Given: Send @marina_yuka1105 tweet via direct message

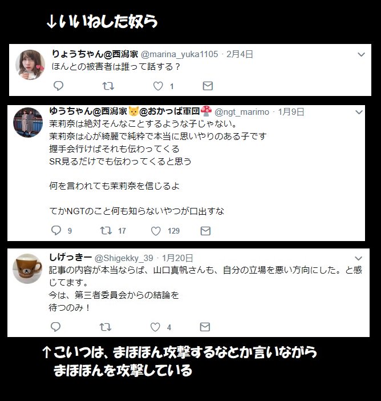Looking at the screenshot, I should coord(208,86).
